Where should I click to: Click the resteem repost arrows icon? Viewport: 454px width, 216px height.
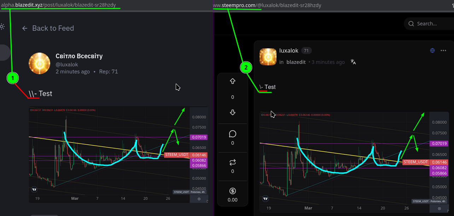232,162
